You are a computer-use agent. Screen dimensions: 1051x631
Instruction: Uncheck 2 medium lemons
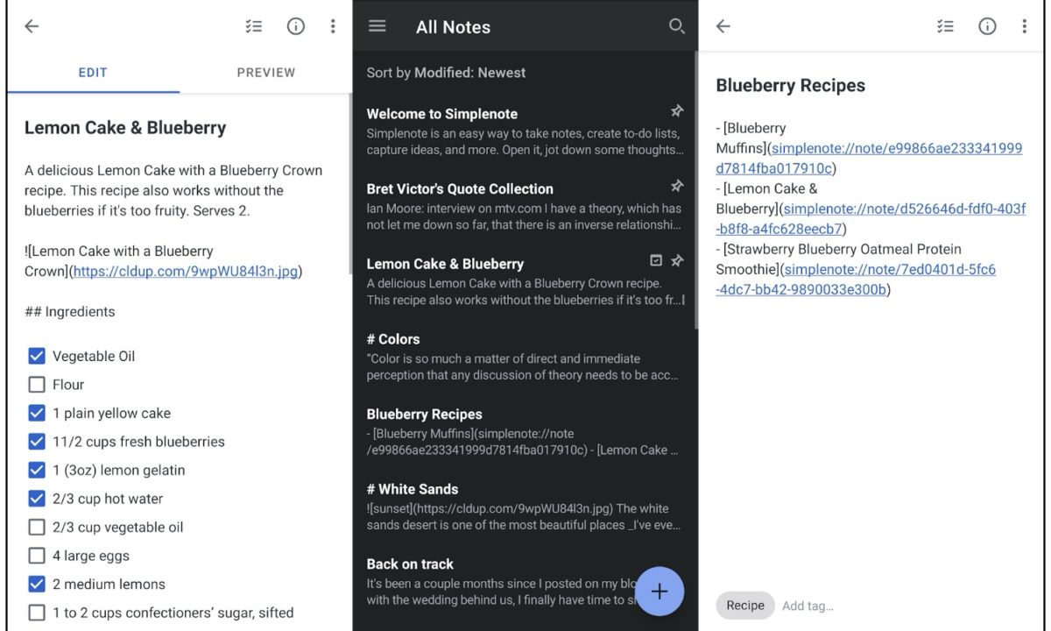point(35,584)
